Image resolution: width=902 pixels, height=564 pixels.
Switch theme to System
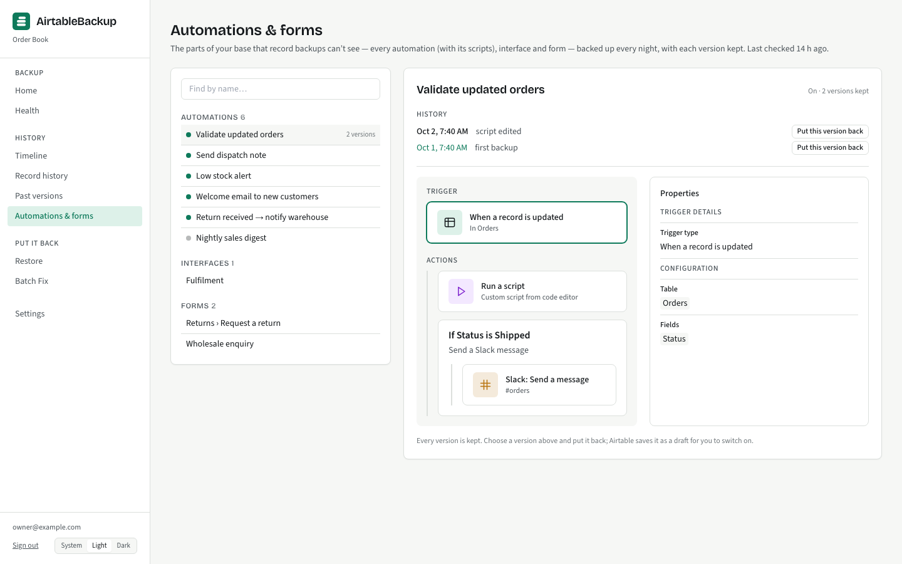(x=71, y=546)
